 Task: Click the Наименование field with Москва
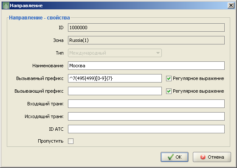pyautogui.click(x=146, y=66)
